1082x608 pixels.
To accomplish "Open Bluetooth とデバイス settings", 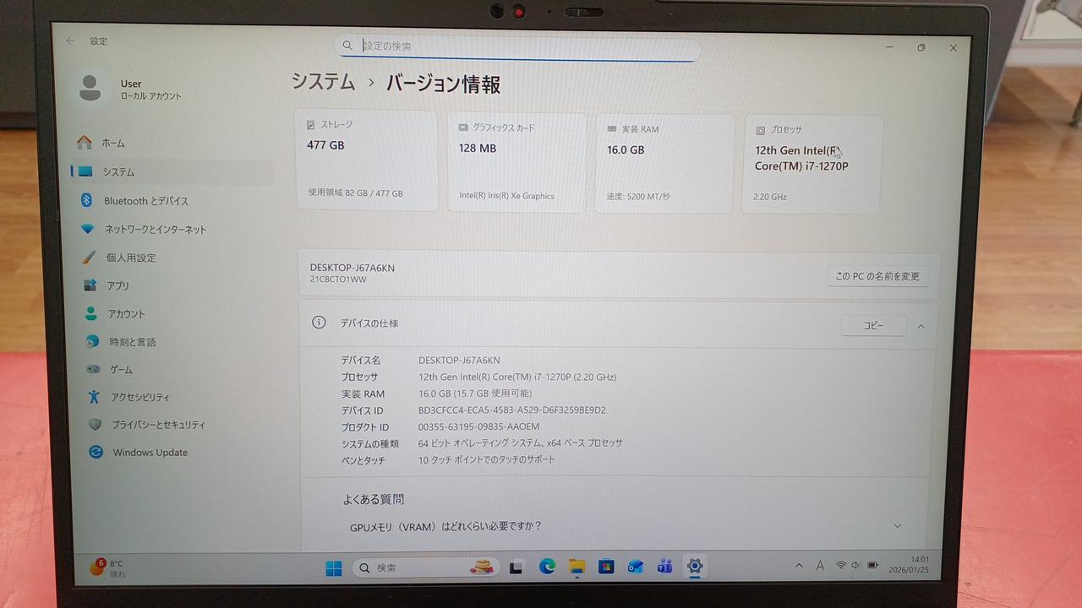I will tap(145, 201).
